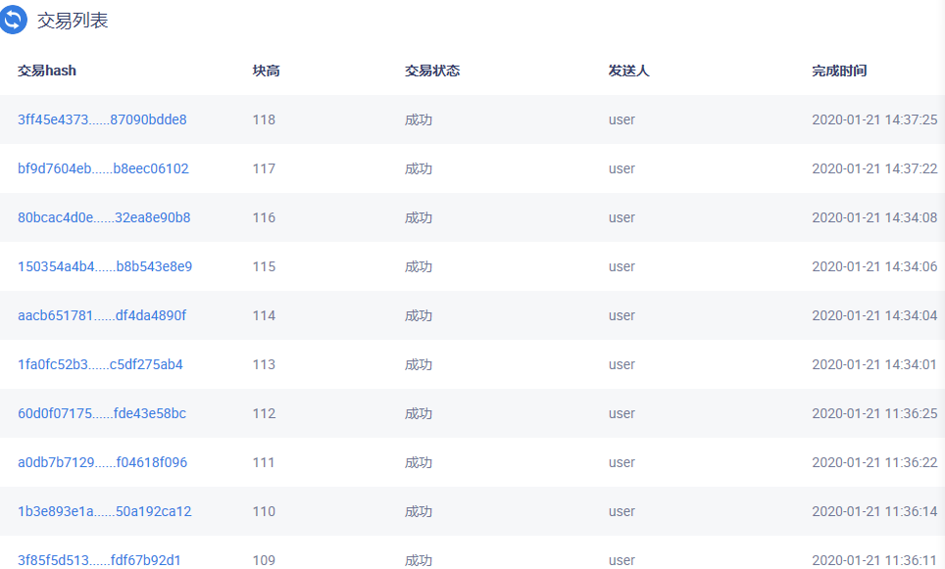Click the 块高 column header
Image resolution: width=945 pixels, height=569 pixels.
pos(266,71)
